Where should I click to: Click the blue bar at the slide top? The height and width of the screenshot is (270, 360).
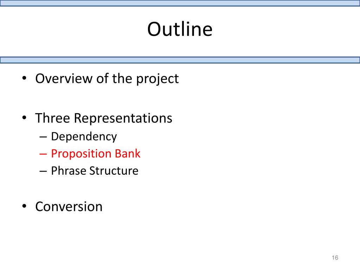[x=180, y=3]
